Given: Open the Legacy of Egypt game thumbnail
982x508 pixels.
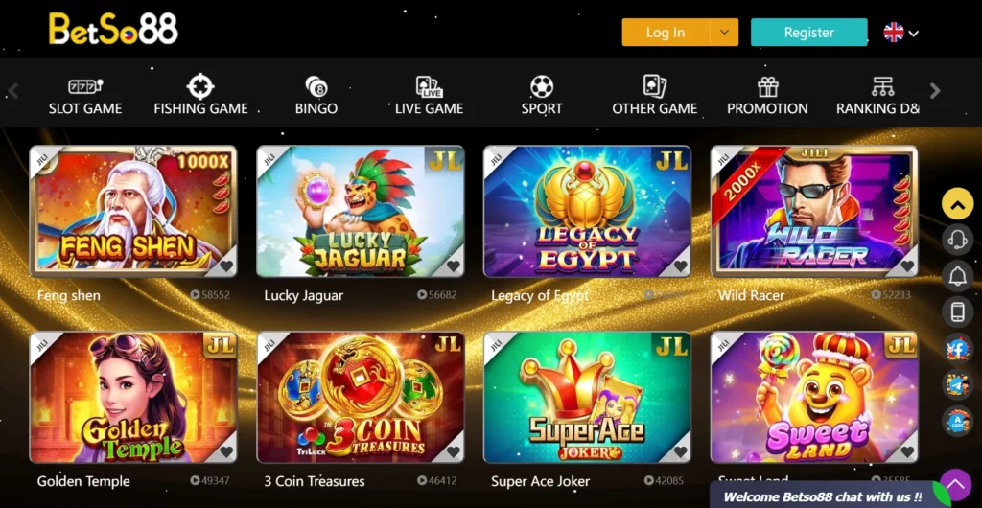Looking at the screenshot, I should click(588, 212).
